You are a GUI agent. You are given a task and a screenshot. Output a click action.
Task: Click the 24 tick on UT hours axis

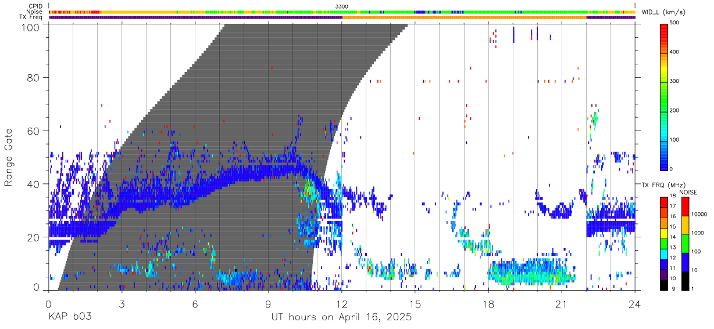[x=635, y=303]
